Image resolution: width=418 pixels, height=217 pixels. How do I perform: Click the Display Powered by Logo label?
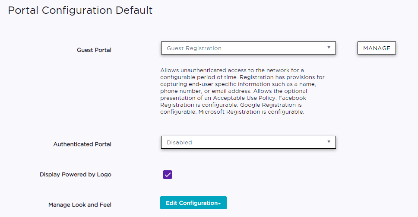[75, 175]
